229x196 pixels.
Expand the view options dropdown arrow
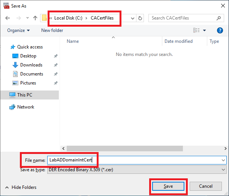click(x=205, y=30)
